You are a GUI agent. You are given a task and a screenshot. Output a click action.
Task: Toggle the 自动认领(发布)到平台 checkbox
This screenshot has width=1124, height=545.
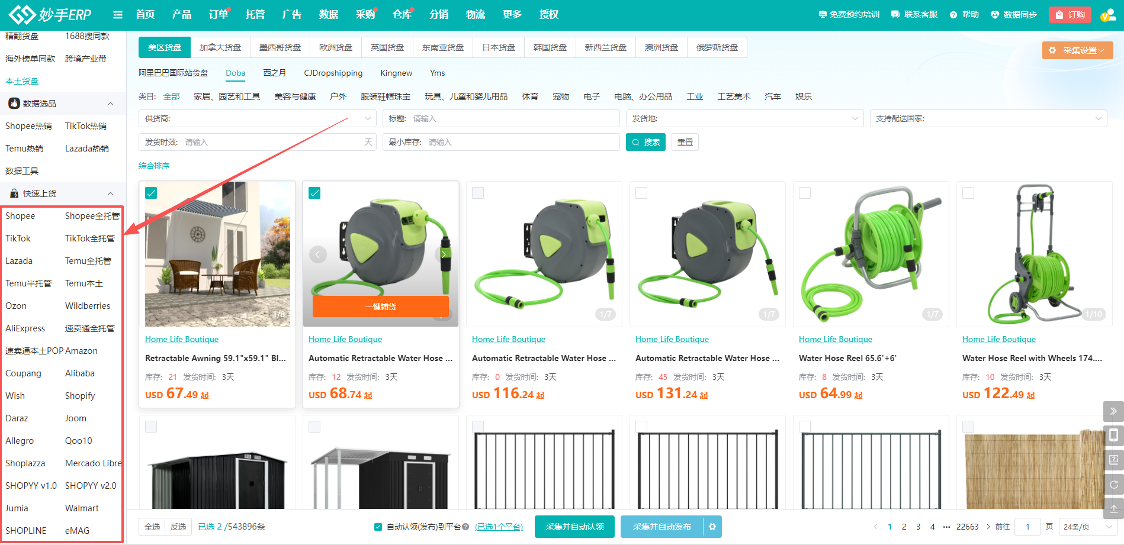tap(378, 527)
